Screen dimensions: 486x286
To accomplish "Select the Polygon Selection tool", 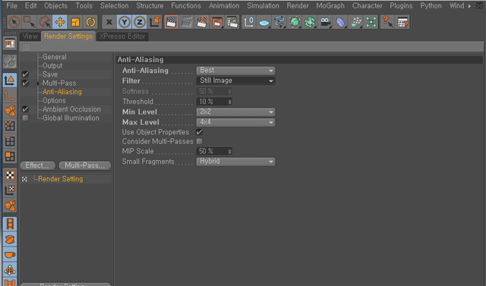I will click(45, 22).
